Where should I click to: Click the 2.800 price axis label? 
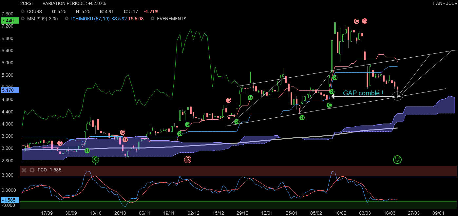pos(7,161)
